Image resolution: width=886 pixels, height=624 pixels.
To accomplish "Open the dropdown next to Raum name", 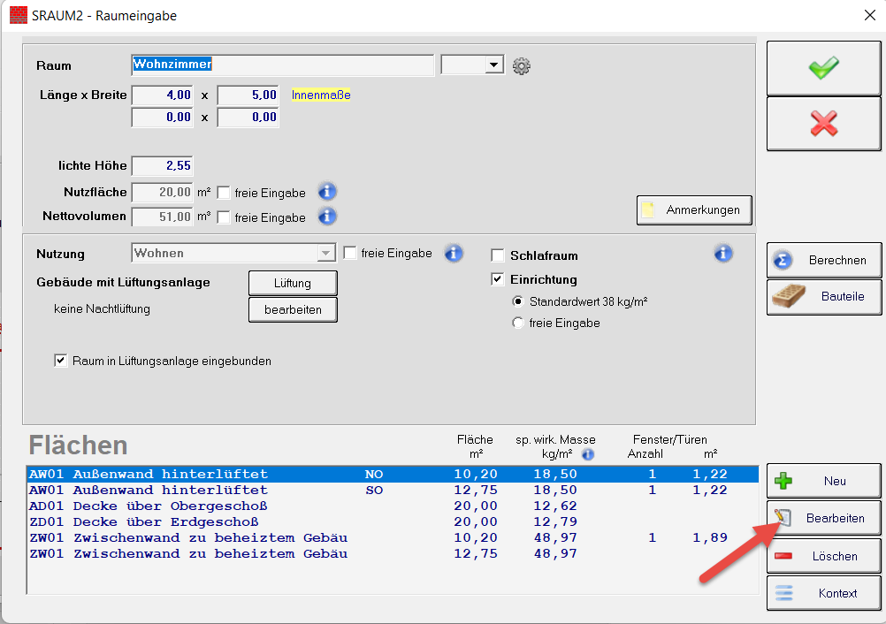I will pos(494,65).
